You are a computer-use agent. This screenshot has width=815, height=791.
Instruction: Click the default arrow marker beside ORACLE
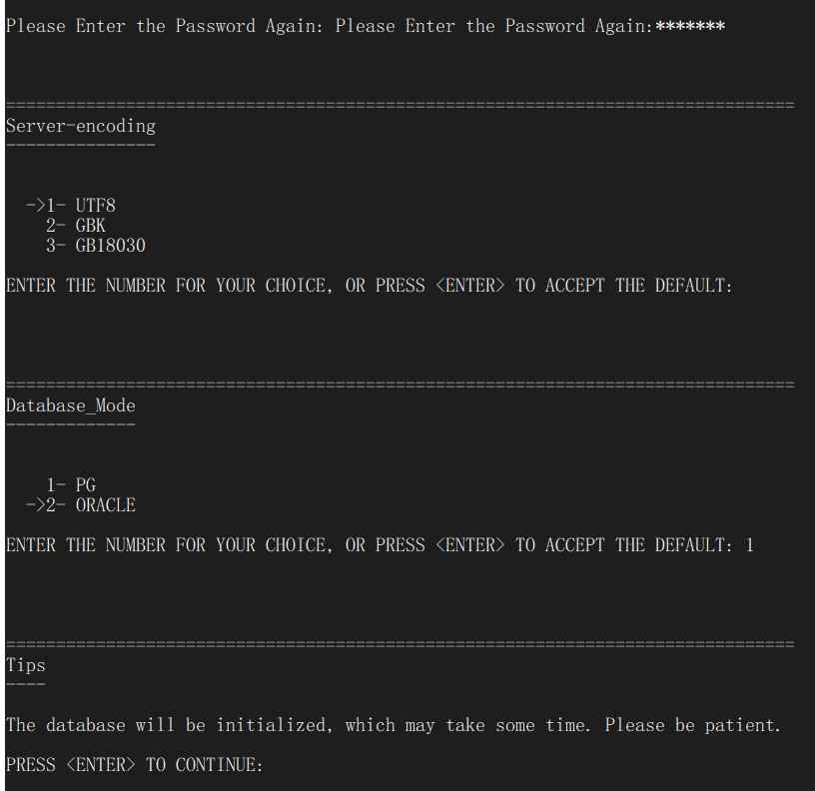(x=36, y=505)
